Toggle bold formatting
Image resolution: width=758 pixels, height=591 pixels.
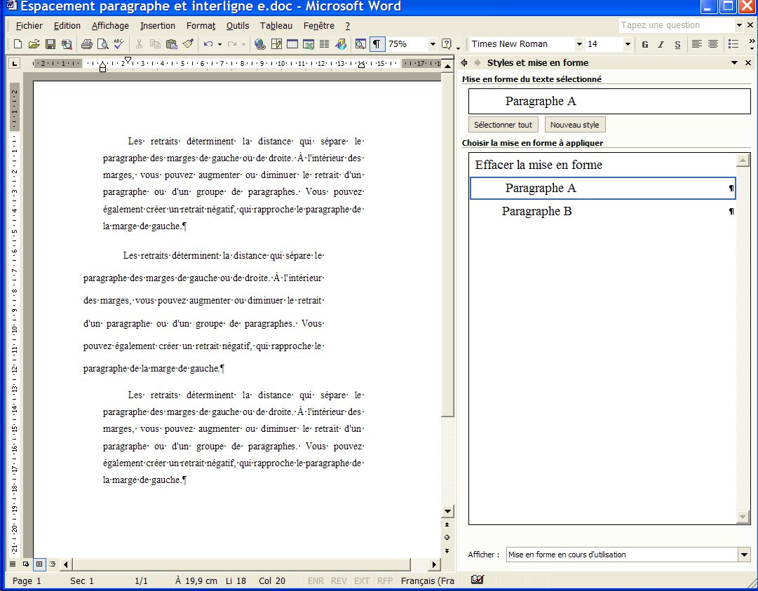[x=645, y=44]
